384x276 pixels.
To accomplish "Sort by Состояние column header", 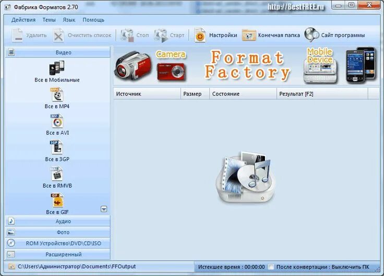I will (243, 94).
